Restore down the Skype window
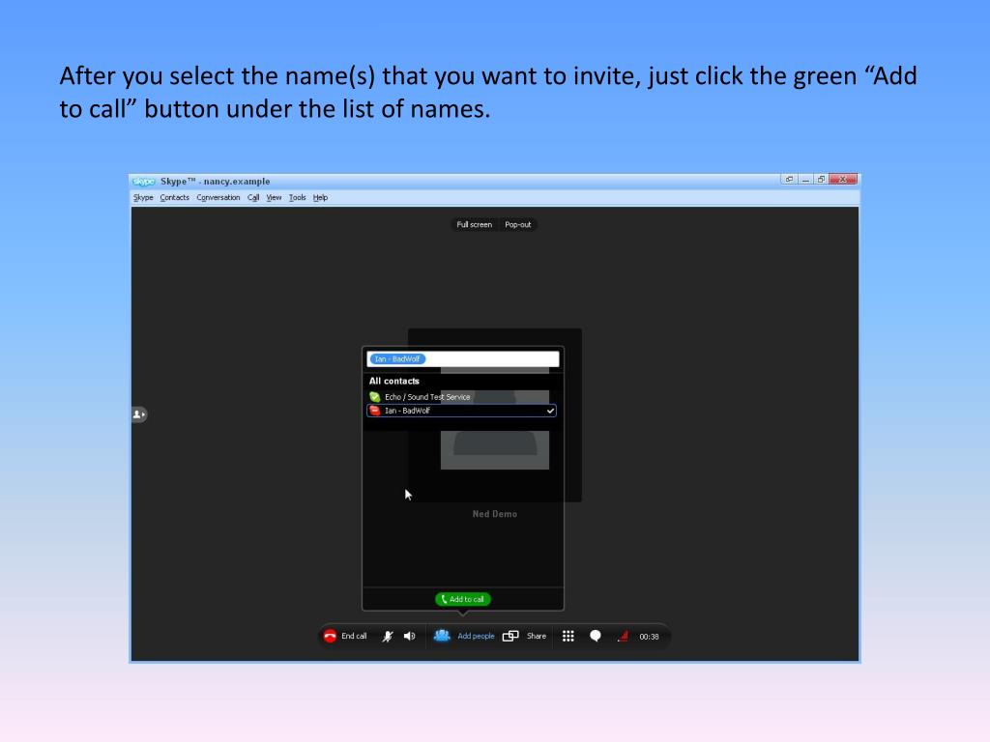The width and height of the screenshot is (990, 742). point(821,179)
